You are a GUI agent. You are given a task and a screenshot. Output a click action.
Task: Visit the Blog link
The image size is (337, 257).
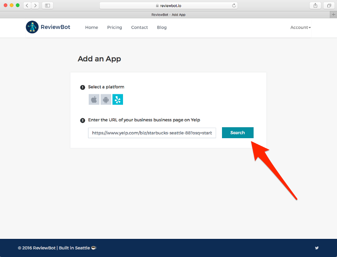tap(162, 27)
